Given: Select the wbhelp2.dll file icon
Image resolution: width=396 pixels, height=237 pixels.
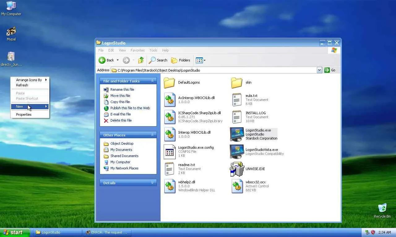Looking at the screenshot, I should coord(169,186).
